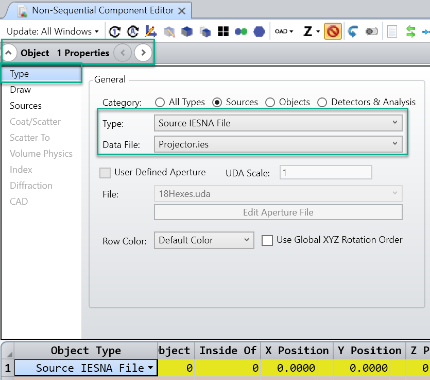Click the blue cube Create Polygon Object icon
The height and width of the screenshot is (380, 430).
tap(187, 31)
